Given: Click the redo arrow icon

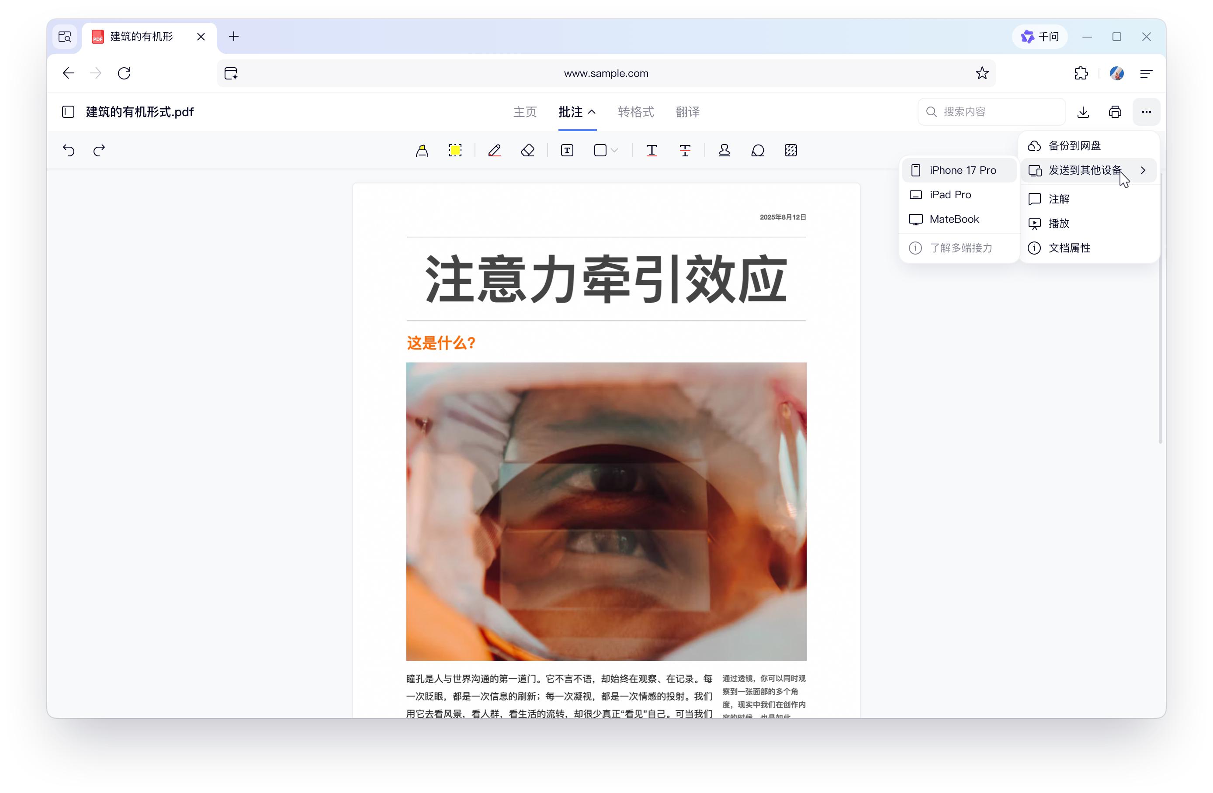Looking at the screenshot, I should coord(99,150).
